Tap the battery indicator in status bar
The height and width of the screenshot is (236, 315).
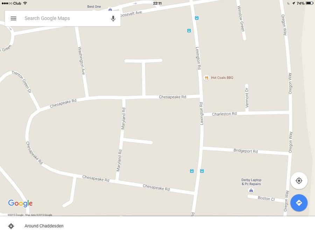click(x=309, y=3)
